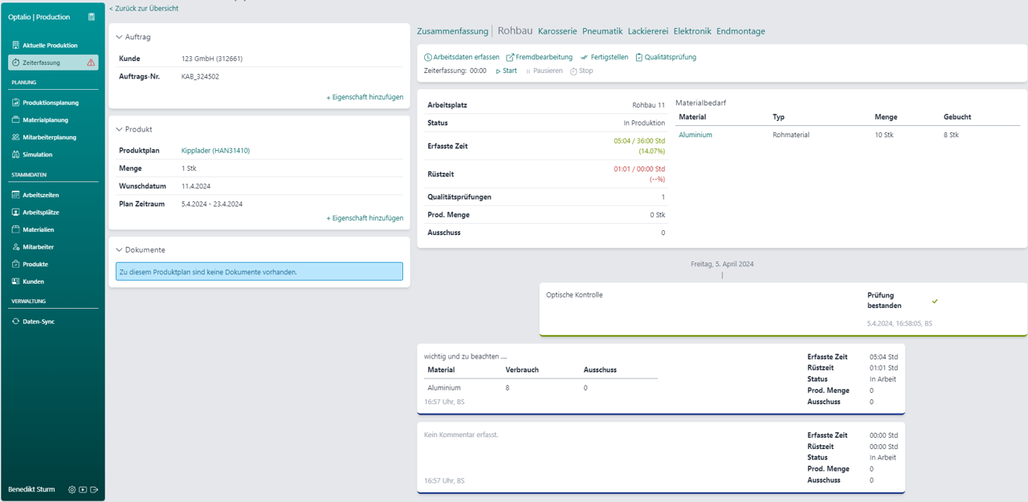Add a property in the Produkt section
1028x502 pixels.
tap(365, 218)
